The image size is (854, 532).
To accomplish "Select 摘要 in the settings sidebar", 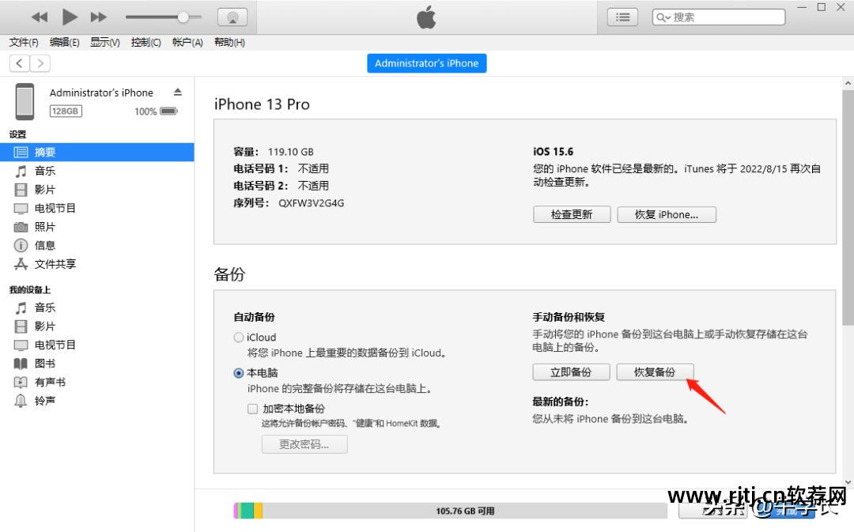I will pyautogui.click(x=97, y=153).
